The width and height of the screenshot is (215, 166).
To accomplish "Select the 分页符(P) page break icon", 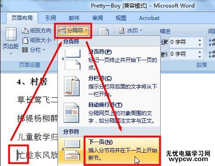I will pyautogui.click(x=72, y=60).
